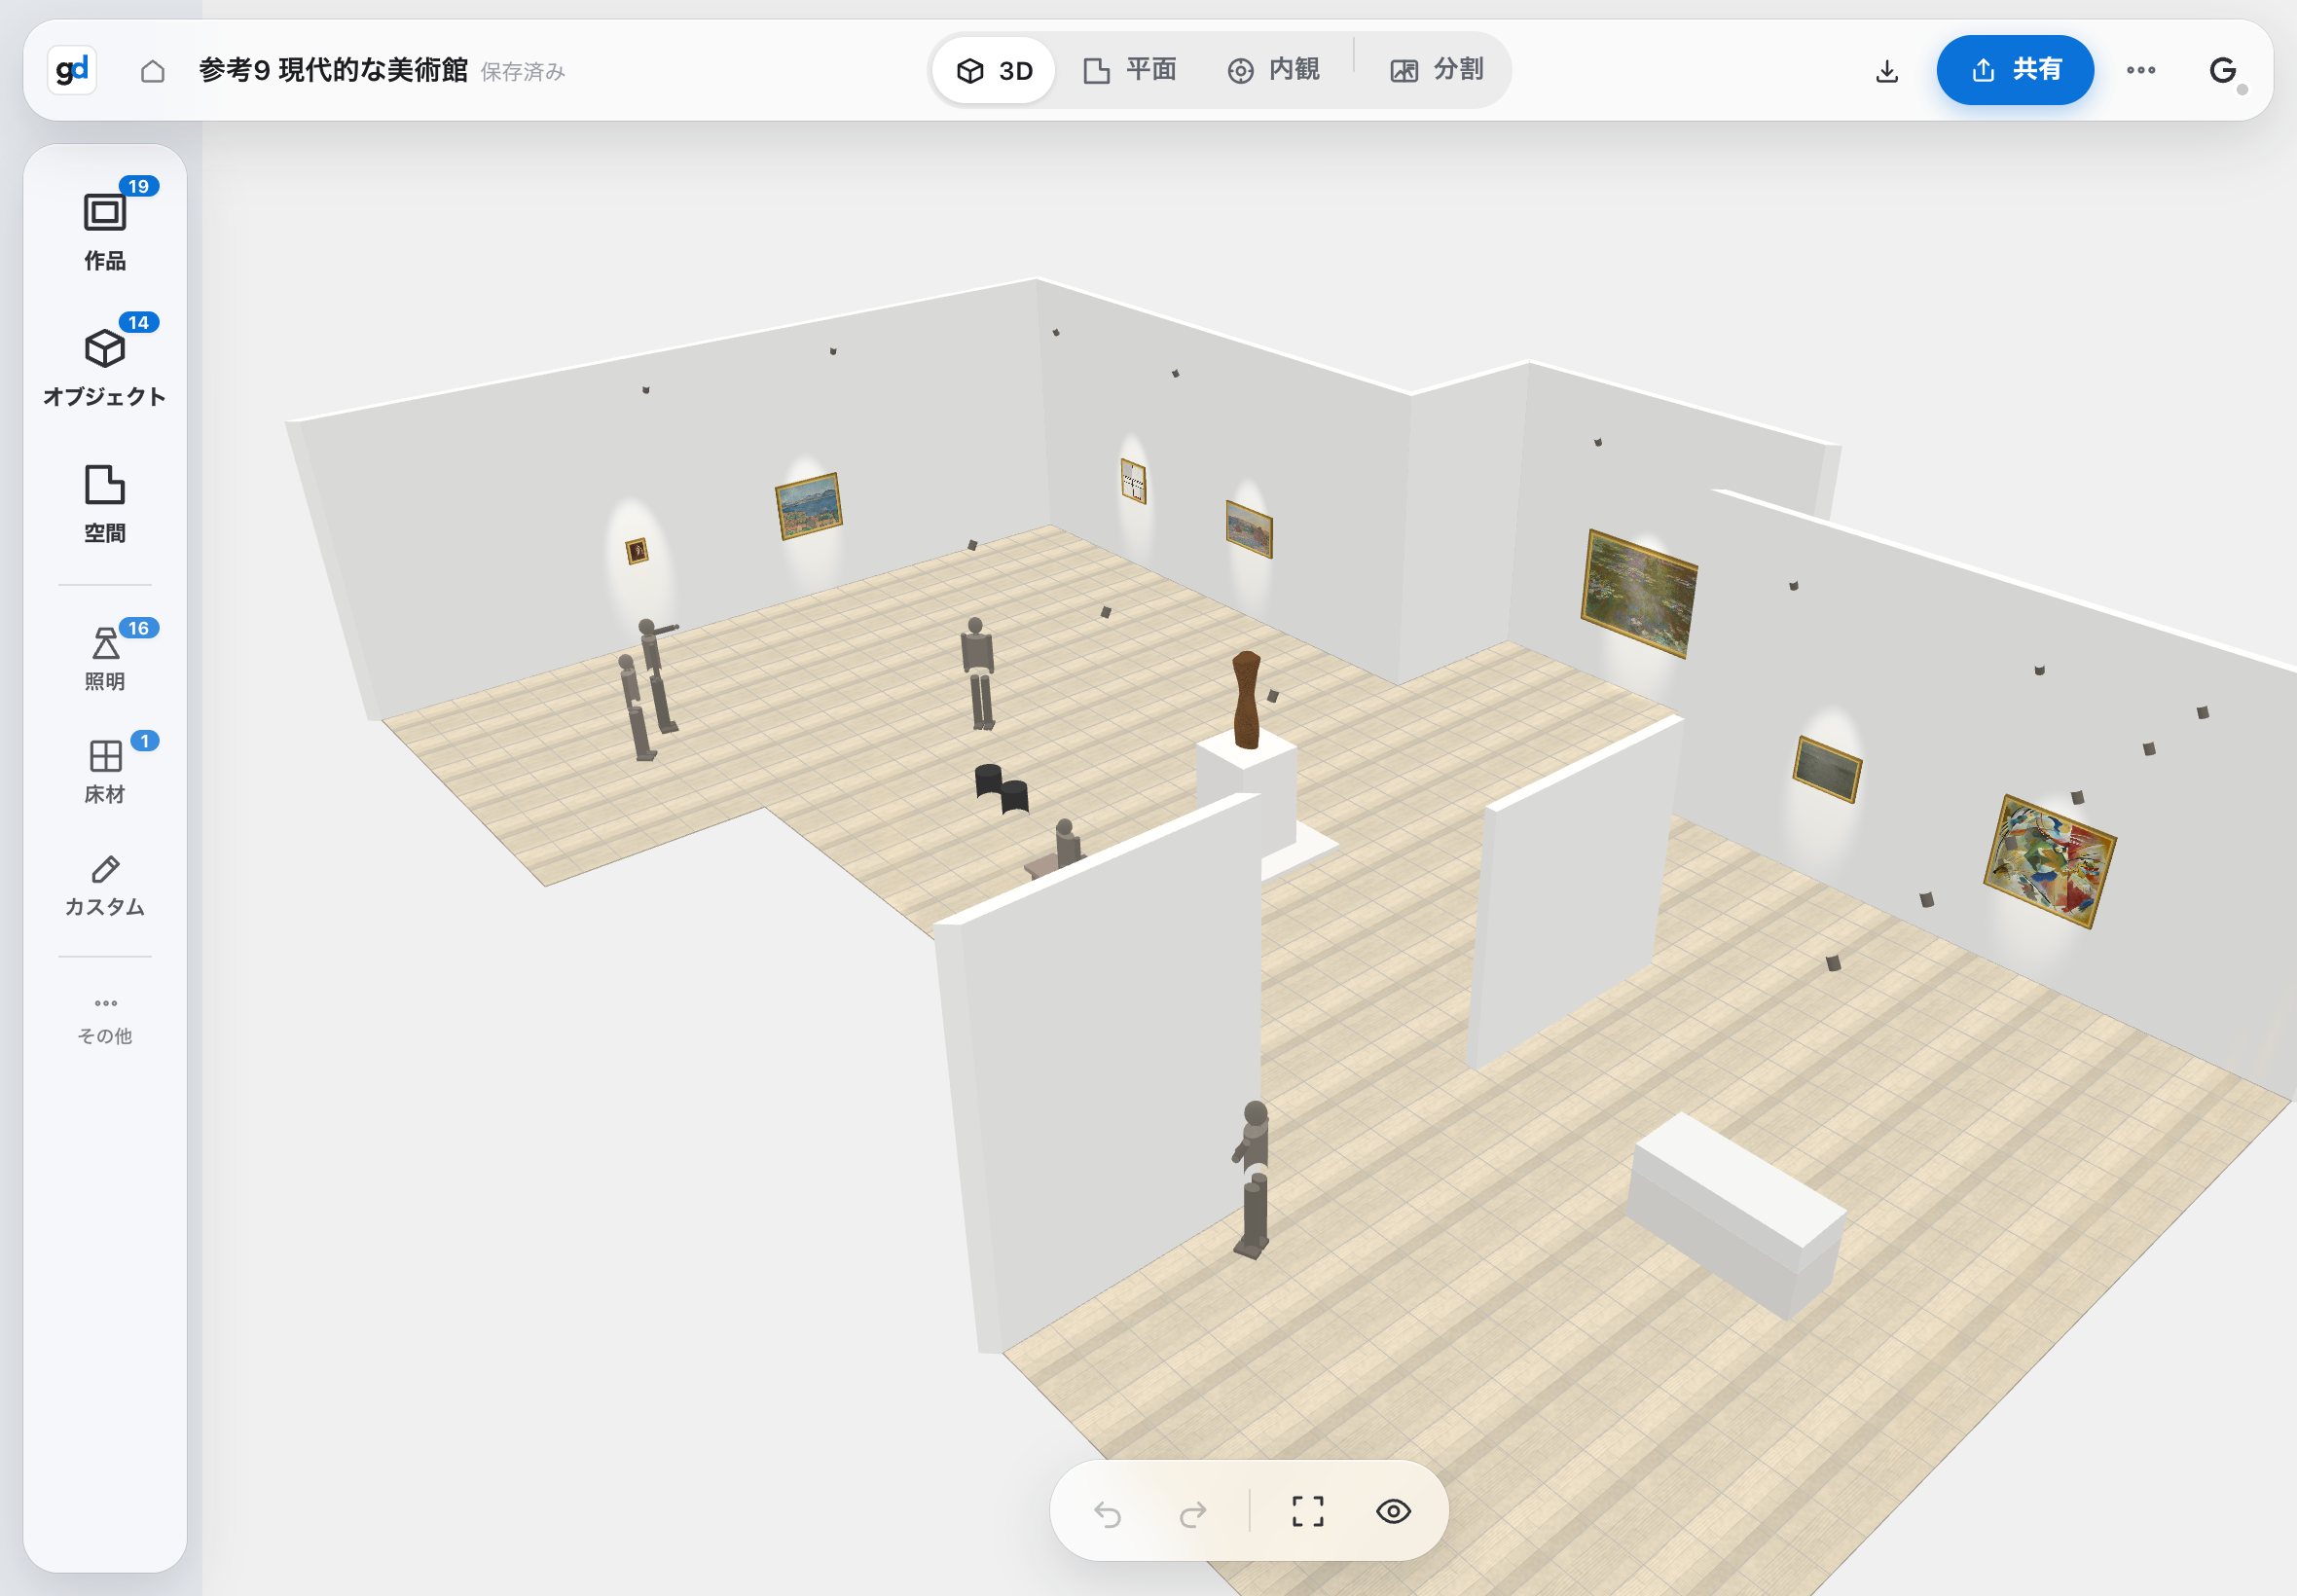The image size is (2297, 1596).
Task: Select the colorful abstract painting on right wall
Action: [x=2049, y=861]
